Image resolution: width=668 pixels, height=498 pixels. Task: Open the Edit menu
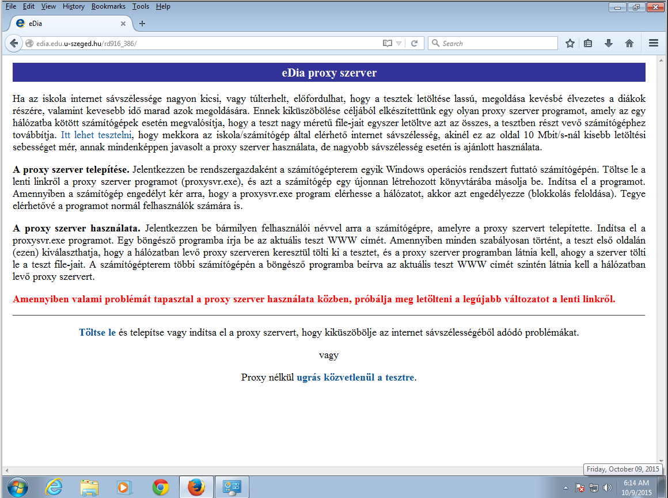(29, 6)
